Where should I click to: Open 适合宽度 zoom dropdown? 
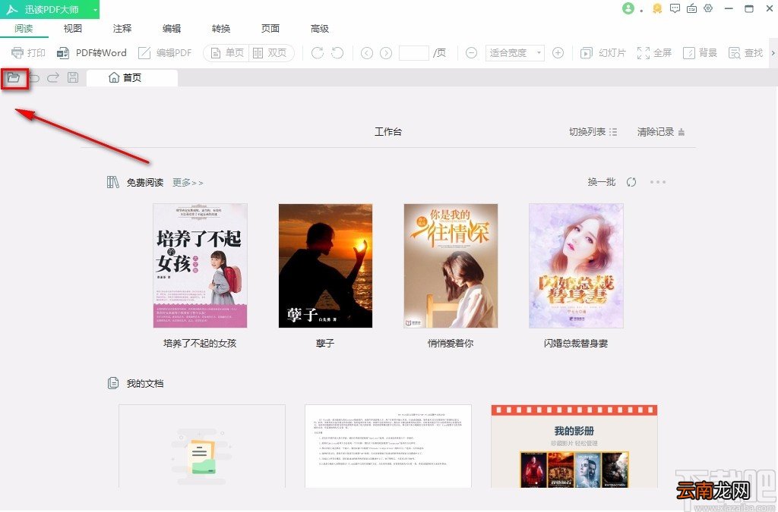coord(514,53)
